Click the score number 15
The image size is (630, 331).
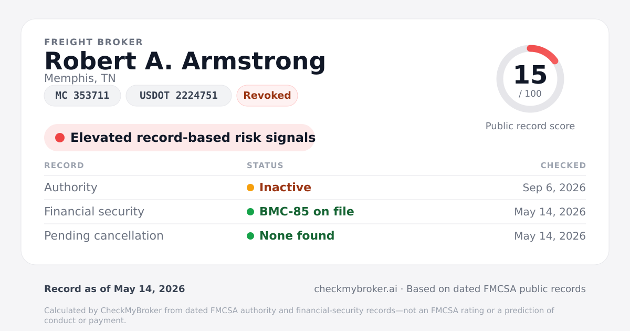pos(530,75)
